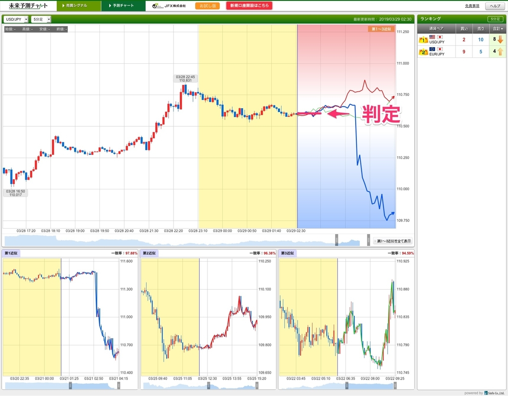Sort ranking by 買い column
The width and height of the screenshot is (508, 396).
(x=464, y=29)
